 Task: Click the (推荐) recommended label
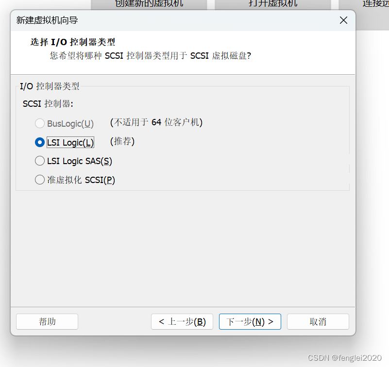point(122,142)
